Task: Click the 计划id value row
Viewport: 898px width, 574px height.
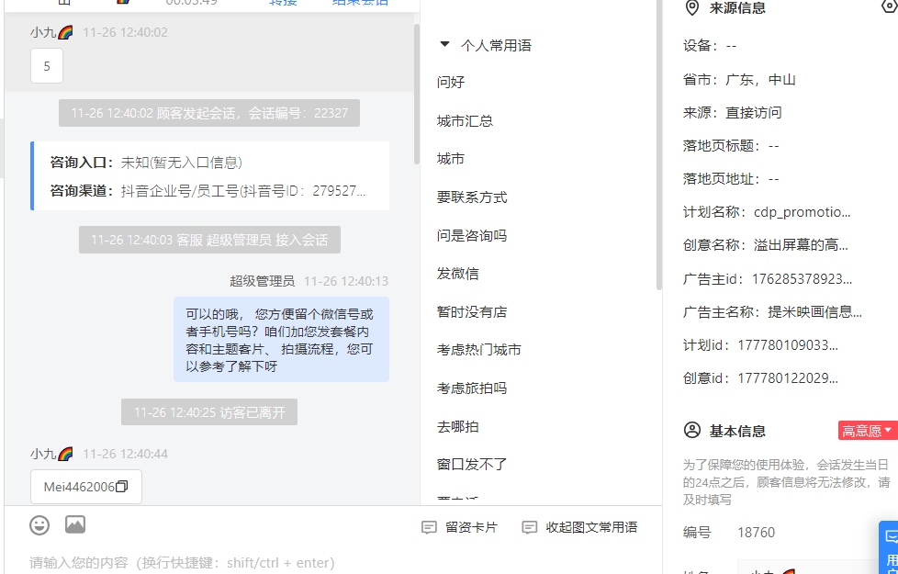Action: 760,345
